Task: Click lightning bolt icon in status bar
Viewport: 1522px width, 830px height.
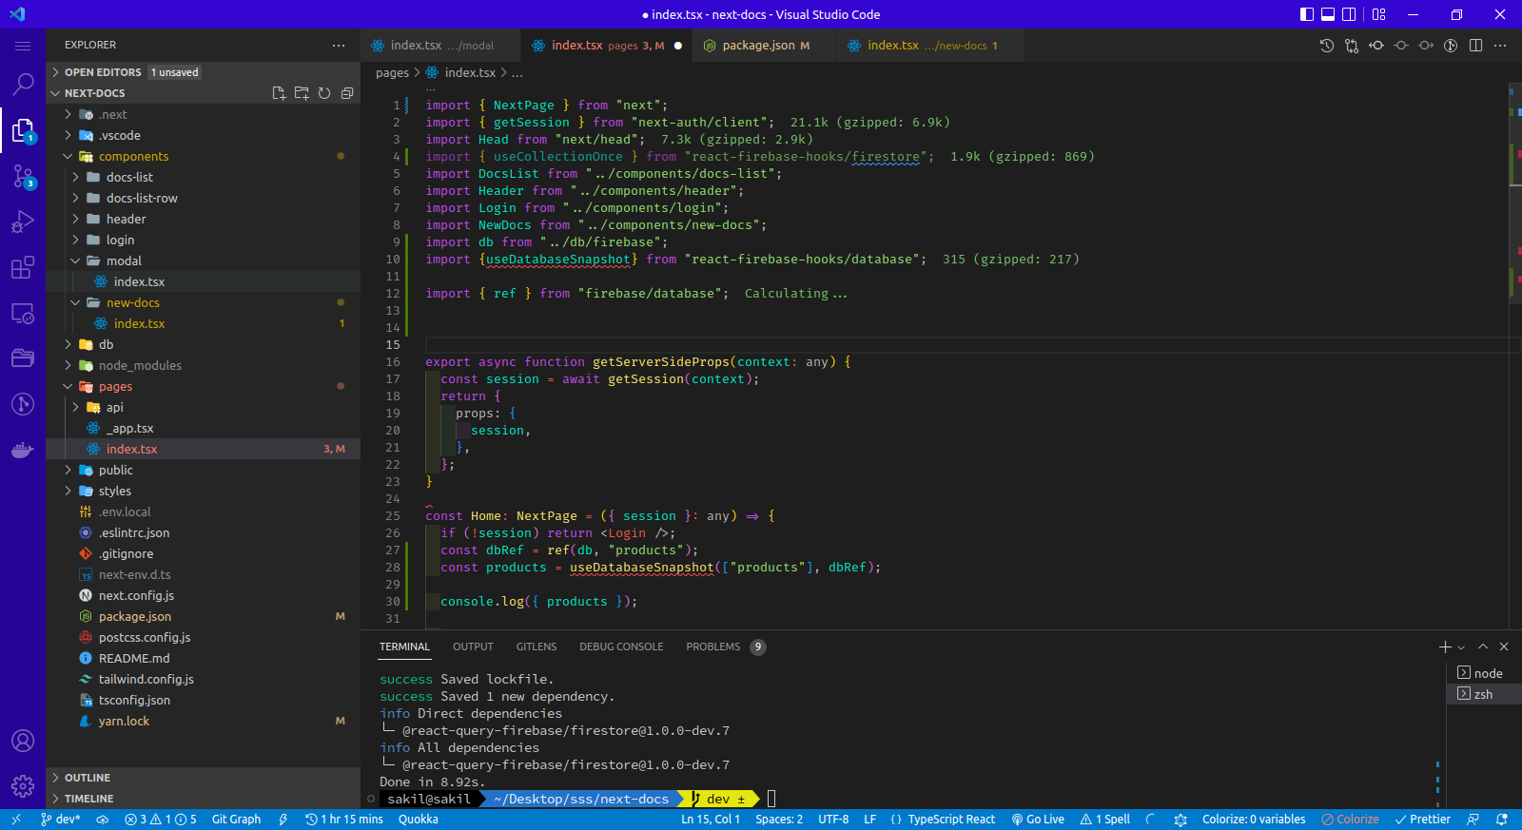Action: 283,820
